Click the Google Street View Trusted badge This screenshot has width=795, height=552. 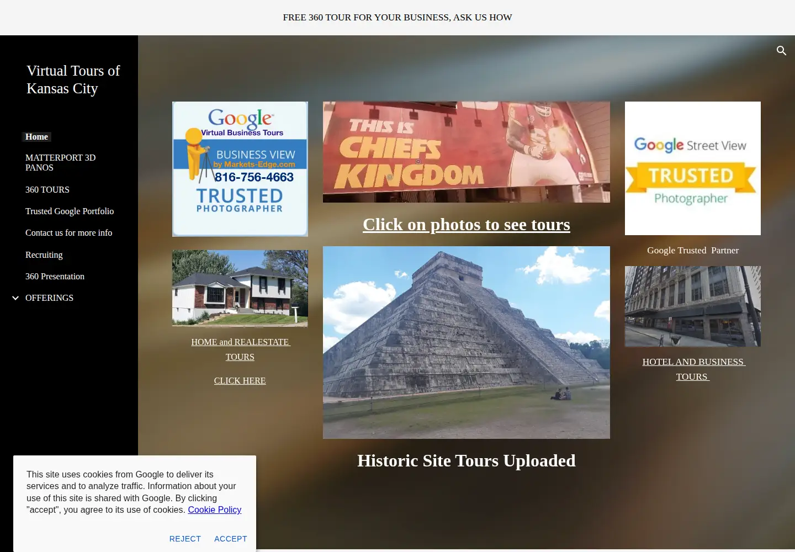tap(693, 168)
